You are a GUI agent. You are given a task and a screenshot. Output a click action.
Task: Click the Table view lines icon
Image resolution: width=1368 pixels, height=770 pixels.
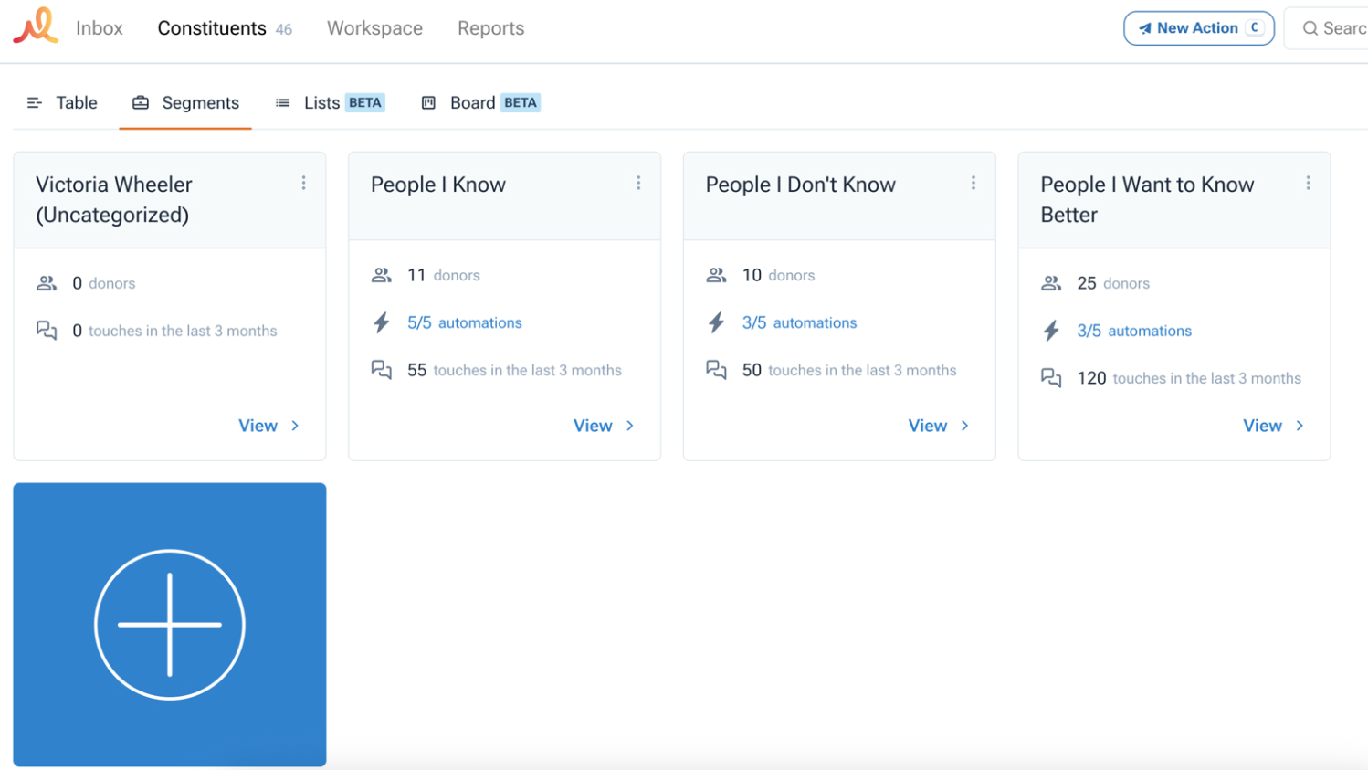pyautogui.click(x=35, y=102)
